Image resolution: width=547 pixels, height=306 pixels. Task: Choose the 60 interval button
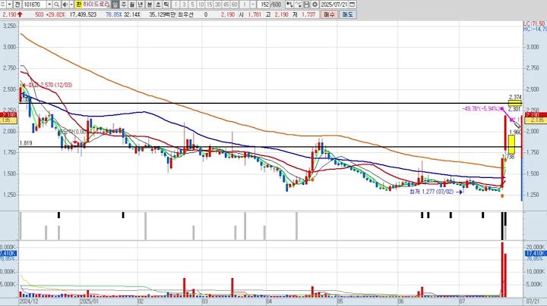235,5
